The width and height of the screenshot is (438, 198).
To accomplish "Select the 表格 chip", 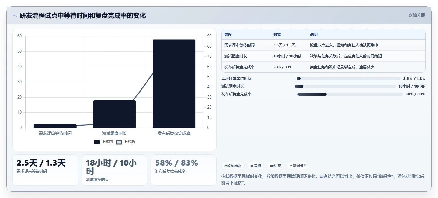I will point(256,166).
